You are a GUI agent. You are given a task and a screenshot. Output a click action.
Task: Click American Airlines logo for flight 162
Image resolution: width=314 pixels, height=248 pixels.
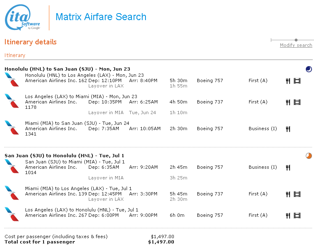point(12,79)
